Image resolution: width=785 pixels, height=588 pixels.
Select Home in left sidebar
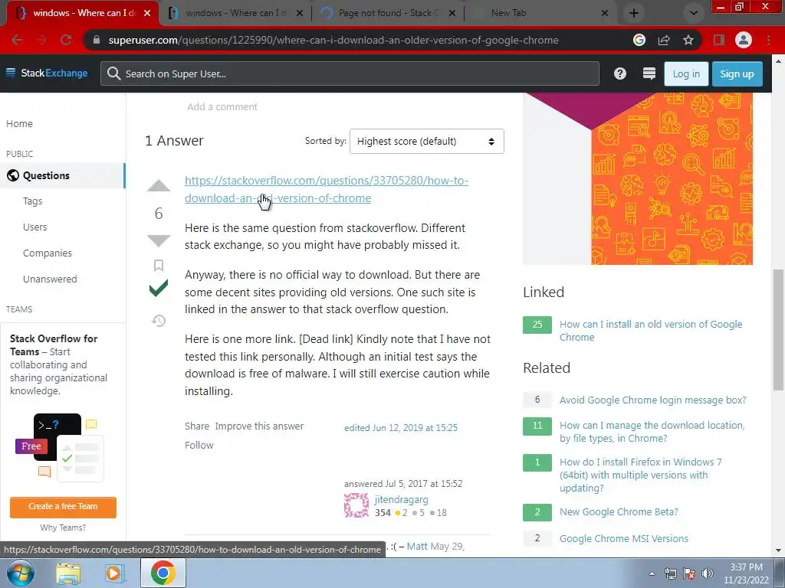pos(19,123)
